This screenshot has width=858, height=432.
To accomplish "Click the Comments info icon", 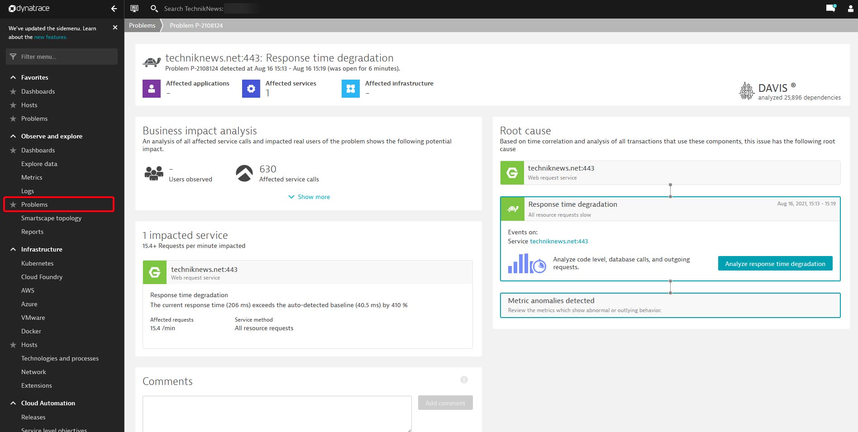I will coord(464,380).
